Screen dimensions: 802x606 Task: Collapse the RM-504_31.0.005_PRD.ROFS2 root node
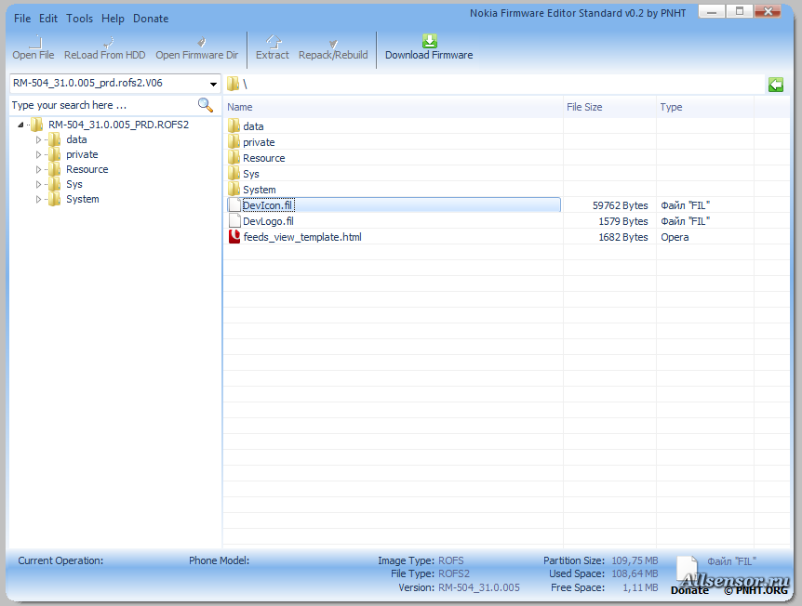pyautogui.click(x=20, y=125)
